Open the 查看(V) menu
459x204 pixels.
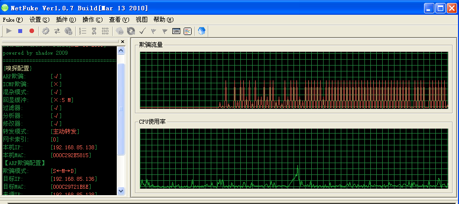[x=119, y=20]
